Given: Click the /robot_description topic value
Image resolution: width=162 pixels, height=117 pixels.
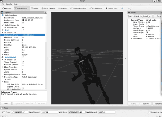Looking at the screenshot, I should pyautogui.click(x=30, y=77).
